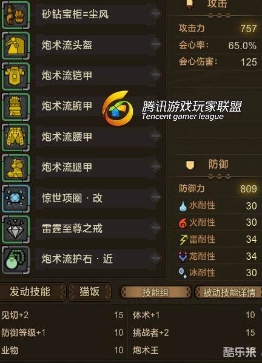Expand the diamond slot beside 砂钻宝柜=尘风
Viewport: 262px width, 363px height.
[x=155, y=13]
